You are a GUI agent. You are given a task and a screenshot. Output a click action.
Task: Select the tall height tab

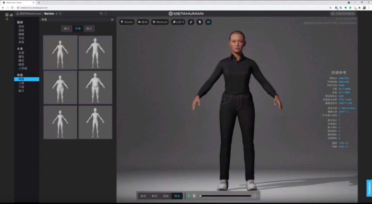point(89,29)
